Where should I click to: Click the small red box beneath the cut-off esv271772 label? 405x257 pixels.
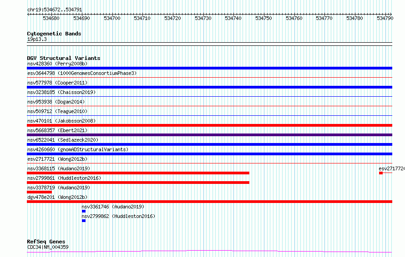click(381, 173)
